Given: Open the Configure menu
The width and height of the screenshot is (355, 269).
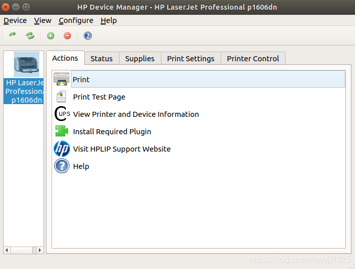Looking at the screenshot, I should pos(76,20).
